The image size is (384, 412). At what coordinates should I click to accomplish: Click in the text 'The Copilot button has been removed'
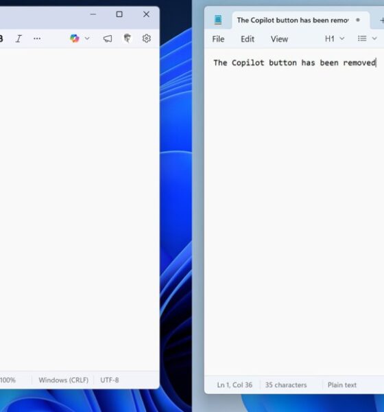294,62
